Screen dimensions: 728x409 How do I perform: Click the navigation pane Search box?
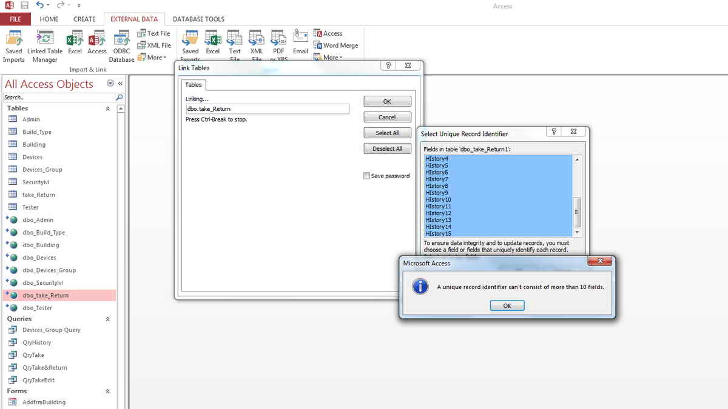tap(59, 98)
